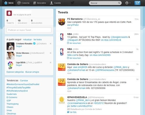Change trends with Cambiar link
145x115 pixels.
(24, 80)
